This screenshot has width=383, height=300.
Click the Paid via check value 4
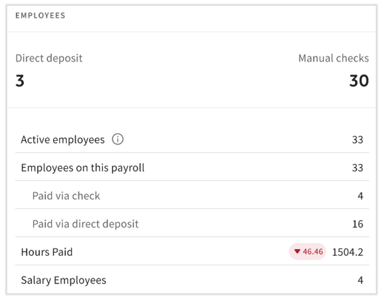[x=361, y=196]
